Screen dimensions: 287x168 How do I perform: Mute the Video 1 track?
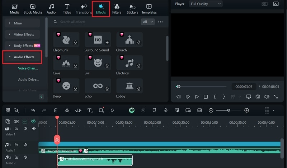[25, 129]
